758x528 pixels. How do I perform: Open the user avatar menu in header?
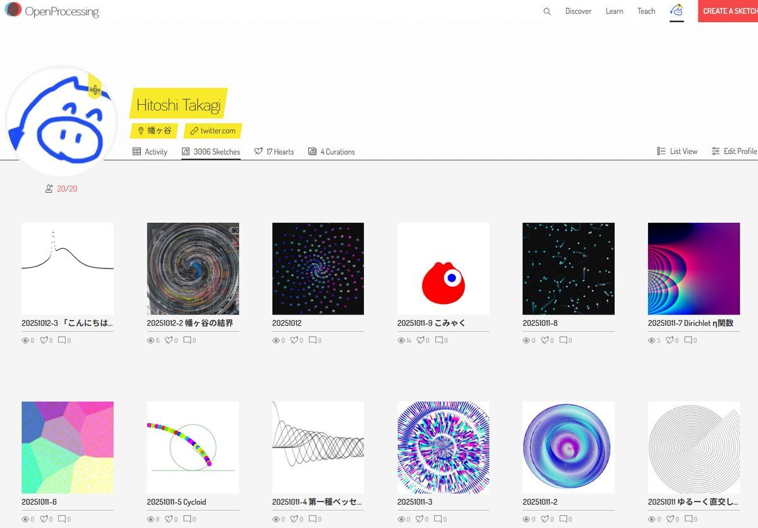[677, 11]
